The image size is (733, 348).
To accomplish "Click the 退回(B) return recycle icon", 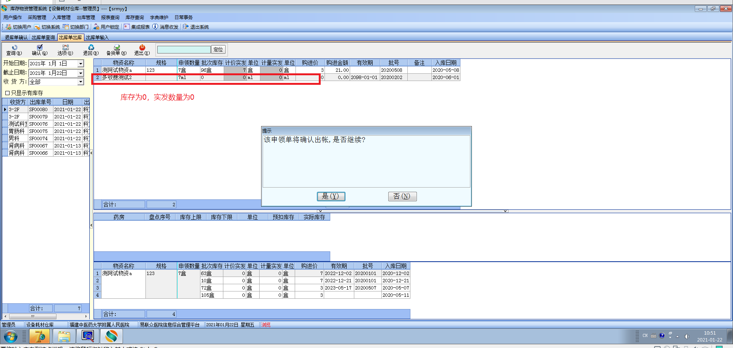I will click(x=91, y=47).
